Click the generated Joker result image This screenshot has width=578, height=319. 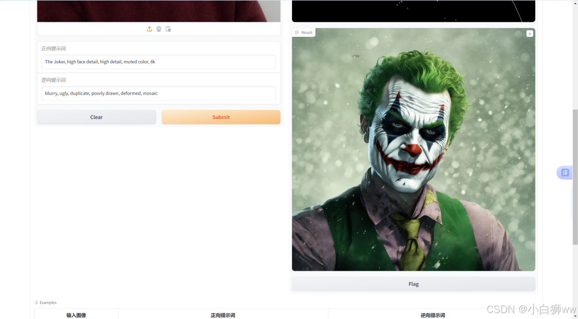tap(414, 150)
